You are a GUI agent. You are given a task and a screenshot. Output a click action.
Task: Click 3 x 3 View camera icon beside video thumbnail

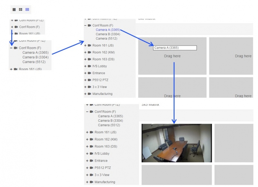coord(92,175)
